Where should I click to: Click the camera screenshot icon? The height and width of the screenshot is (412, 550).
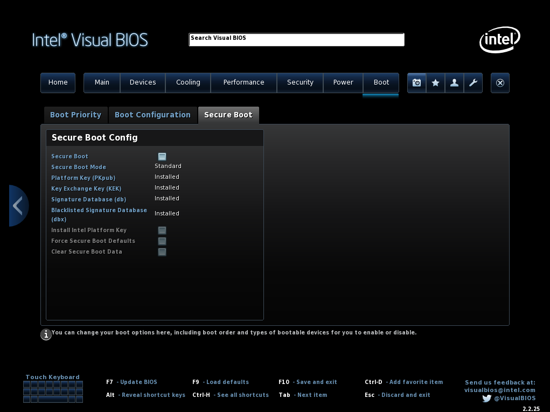[x=417, y=83]
